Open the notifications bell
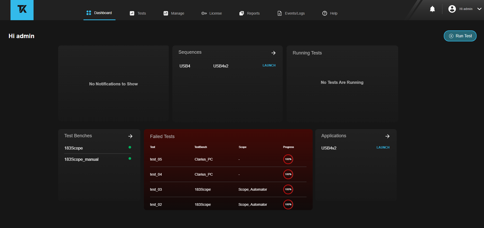The height and width of the screenshot is (228, 484). (x=432, y=9)
